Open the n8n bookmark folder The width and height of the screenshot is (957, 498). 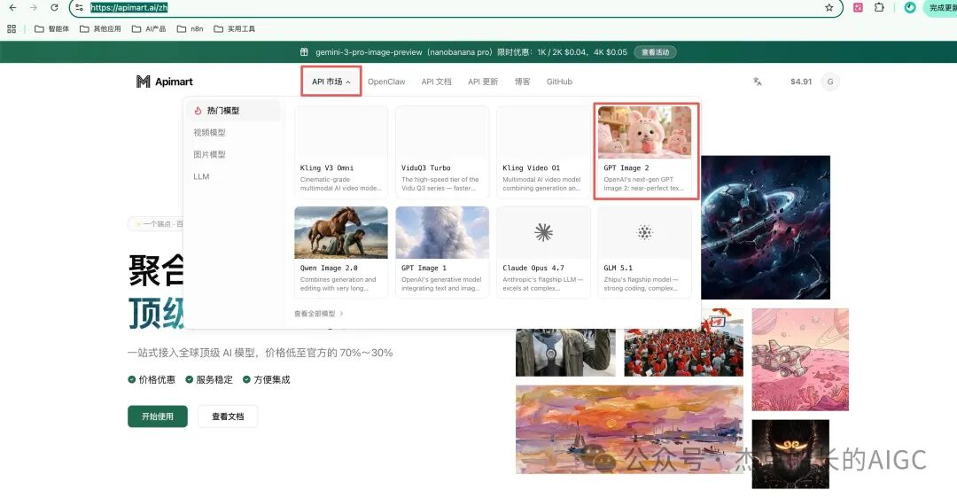click(191, 28)
